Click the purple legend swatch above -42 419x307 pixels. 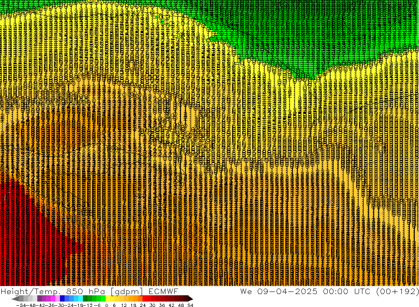coord(39,299)
